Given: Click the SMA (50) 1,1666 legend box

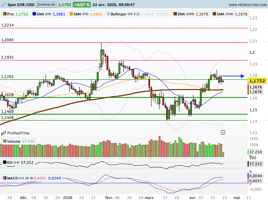Looking at the screenshot, I should click(86, 14).
